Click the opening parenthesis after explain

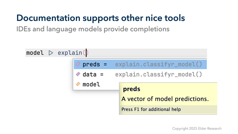84,53
